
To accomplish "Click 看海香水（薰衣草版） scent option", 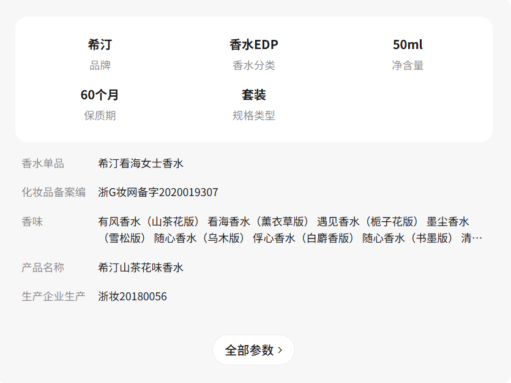I will 258,221.
